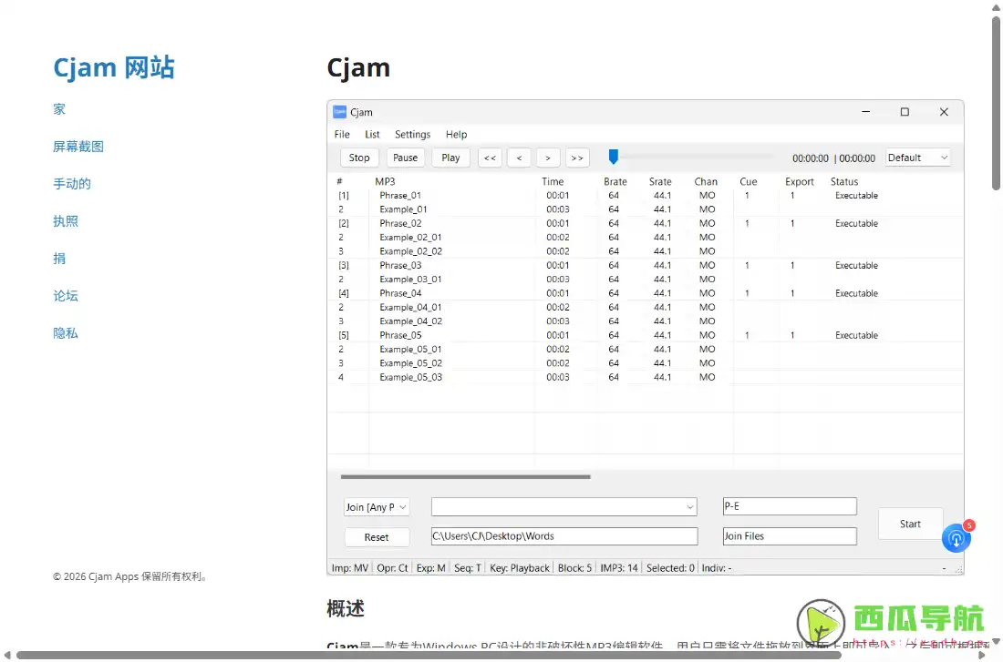Click the blue playback position slider handle
Viewport: 1003px width, 662px height.
pos(614,157)
